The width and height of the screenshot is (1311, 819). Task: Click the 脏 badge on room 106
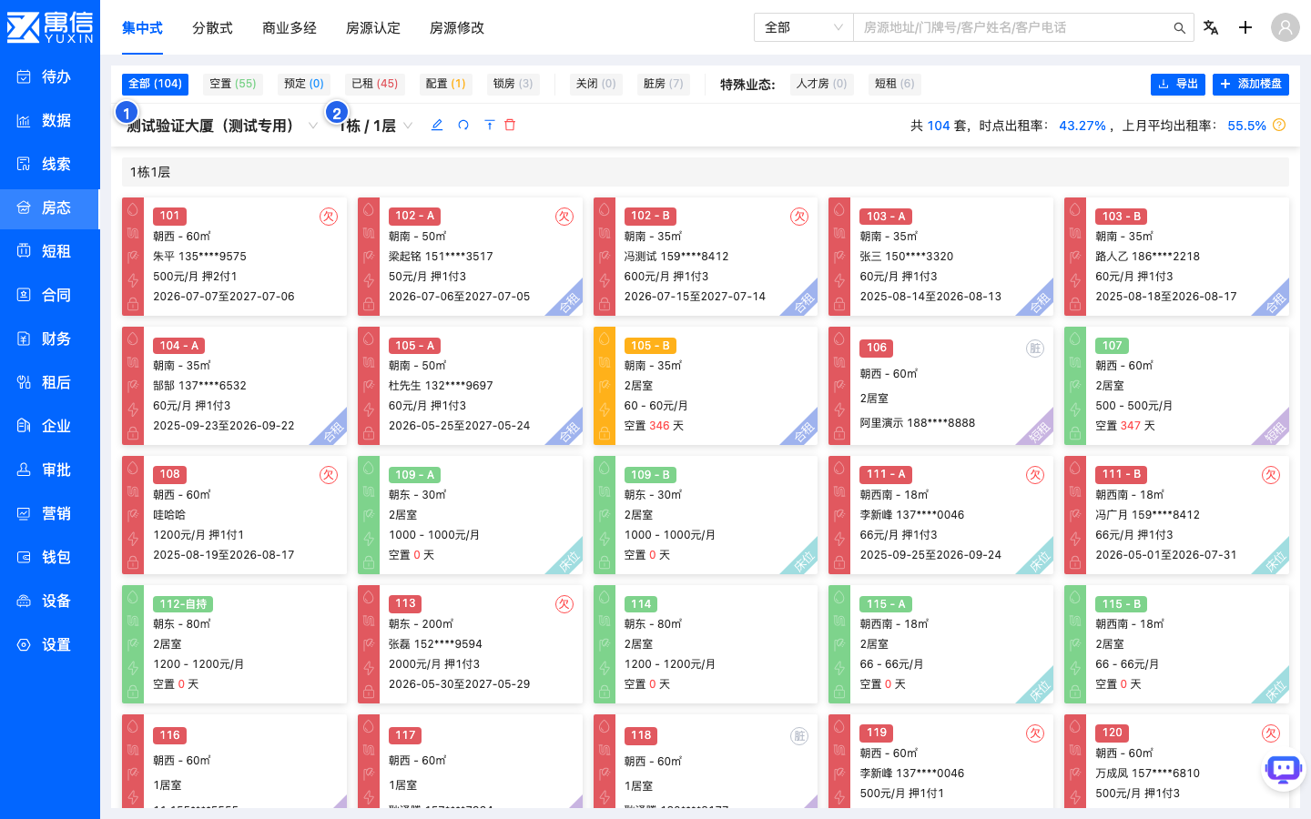pyautogui.click(x=1035, y=349)
